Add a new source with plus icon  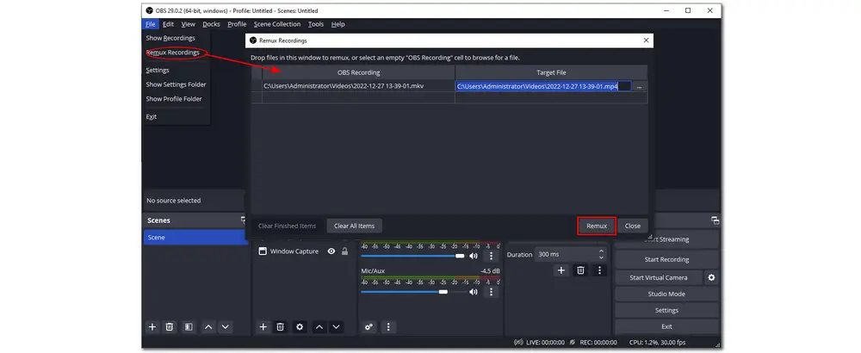click(263, 327)
